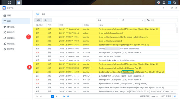Open help with the question mark icon
Viewport: 180px width, 100px height.
click(x=163, y=8)
